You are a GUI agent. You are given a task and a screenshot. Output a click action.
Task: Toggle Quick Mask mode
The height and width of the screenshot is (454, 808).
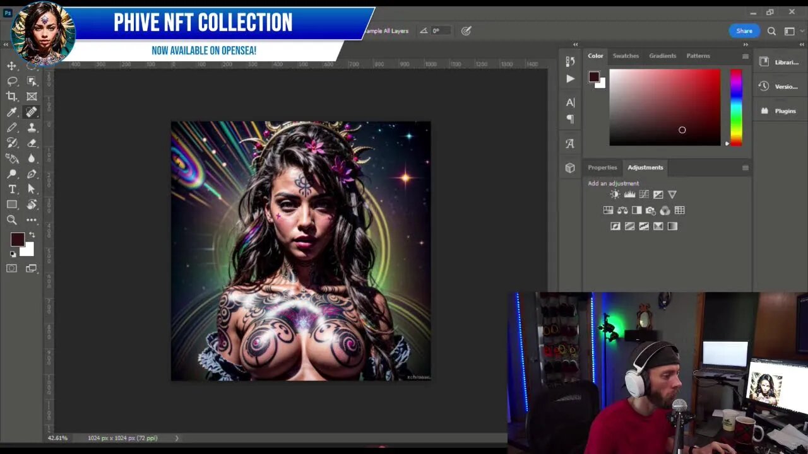point(11,269)
